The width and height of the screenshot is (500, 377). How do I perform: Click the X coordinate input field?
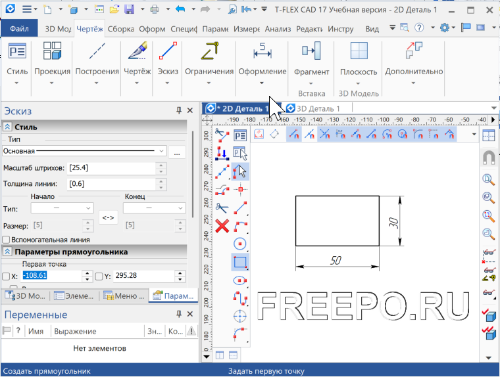coord(54,277)
